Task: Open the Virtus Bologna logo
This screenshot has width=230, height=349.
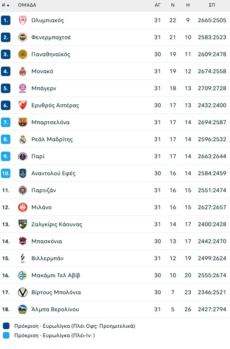Action: [23, 292]
